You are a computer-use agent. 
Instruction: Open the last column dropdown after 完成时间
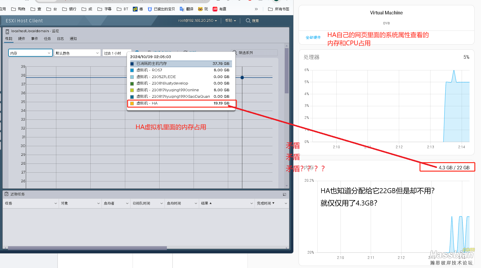click(x=286, y=203)
